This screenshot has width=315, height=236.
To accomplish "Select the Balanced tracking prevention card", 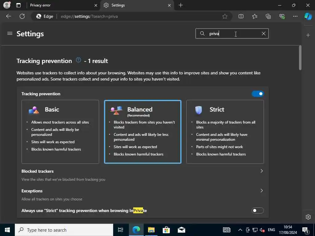I will click(143, 132).
